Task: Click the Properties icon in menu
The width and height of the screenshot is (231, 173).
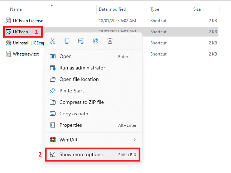Action: [x=53, y=125]
